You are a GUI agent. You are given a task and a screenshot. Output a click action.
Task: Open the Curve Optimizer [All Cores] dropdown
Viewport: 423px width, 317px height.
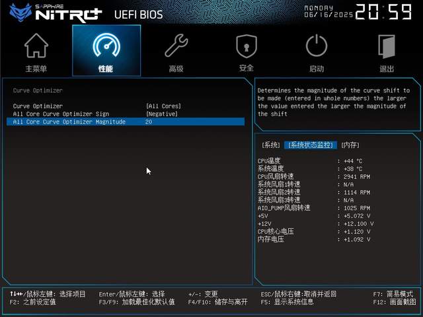pyautogui.click(x=163, y=106)
